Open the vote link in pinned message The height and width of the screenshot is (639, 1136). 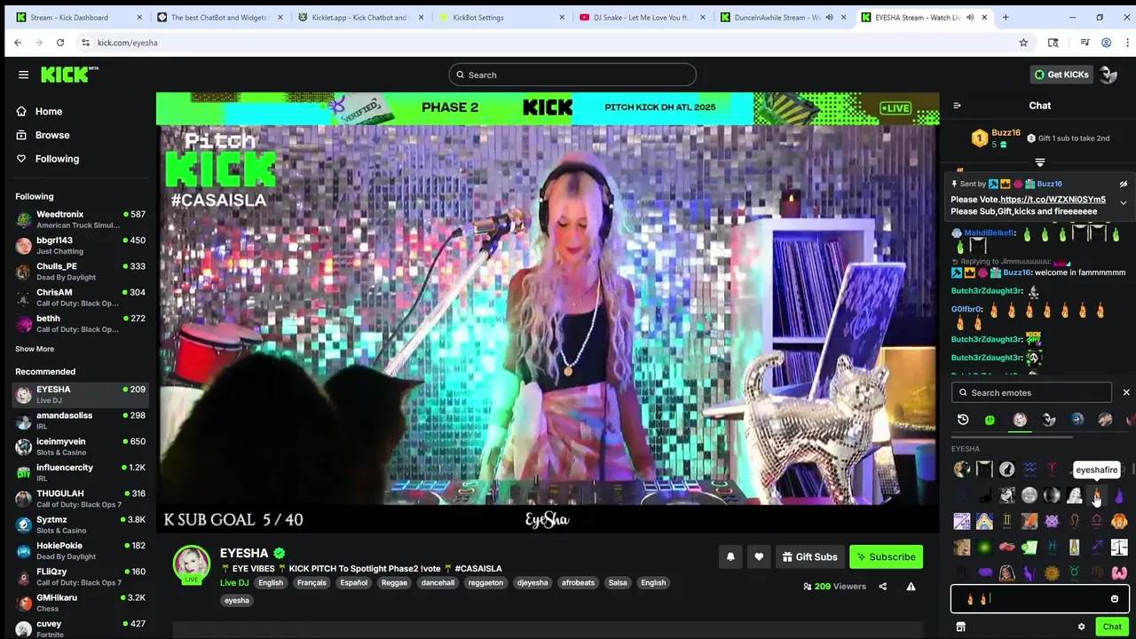click(1053, 200)
